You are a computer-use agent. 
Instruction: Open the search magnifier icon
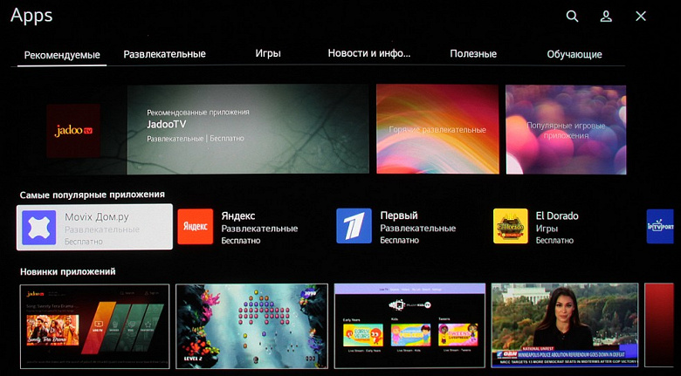pyautogui.click(x=572, y=17)
